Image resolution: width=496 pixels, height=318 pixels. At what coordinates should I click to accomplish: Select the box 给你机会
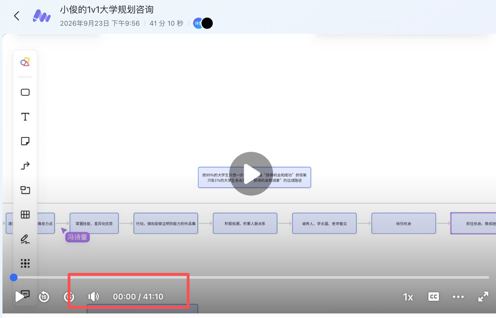pyautogui.click(x=403, y=223)
